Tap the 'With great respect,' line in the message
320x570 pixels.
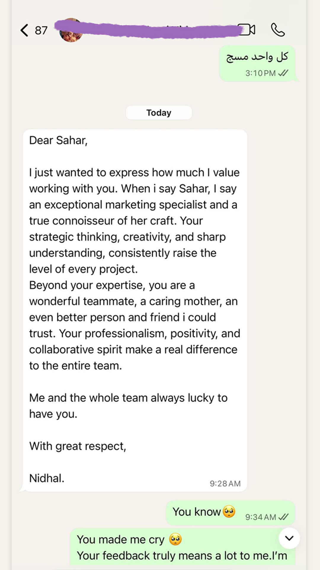(78, 446)
